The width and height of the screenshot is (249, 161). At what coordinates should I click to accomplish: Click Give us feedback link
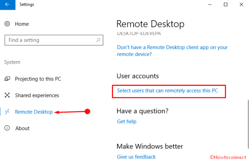136,157
